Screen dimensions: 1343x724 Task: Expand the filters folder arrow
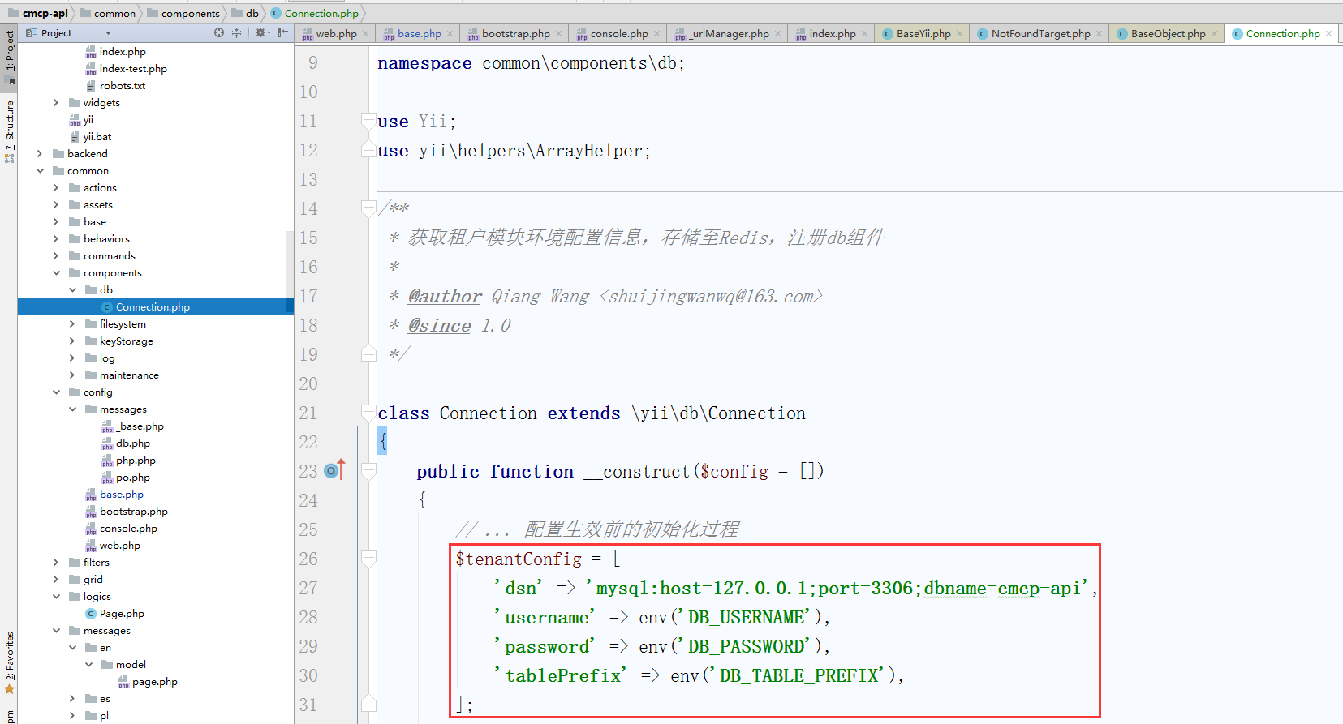[x=55, y=563]
